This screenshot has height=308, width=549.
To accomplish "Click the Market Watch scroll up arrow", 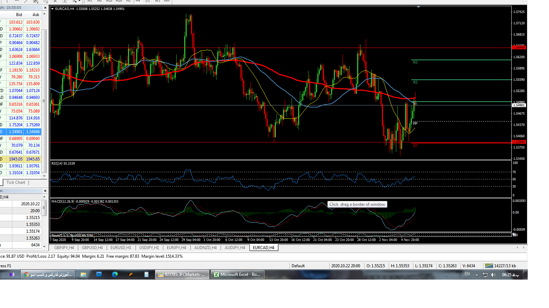I will coord(44,14).
